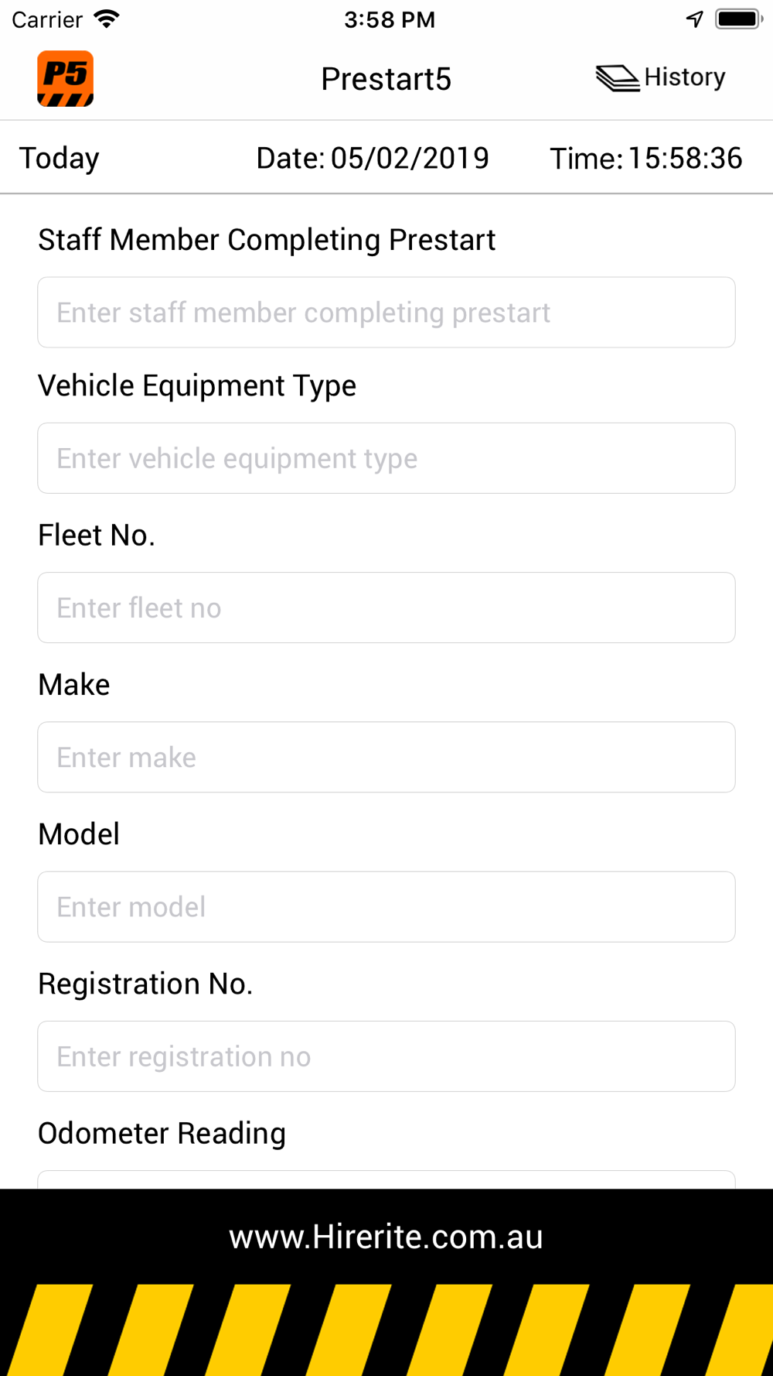Viewport: 773px width, 1376px height.
Task: Click the location arrow status icon
Action: [x=695, y=19]
